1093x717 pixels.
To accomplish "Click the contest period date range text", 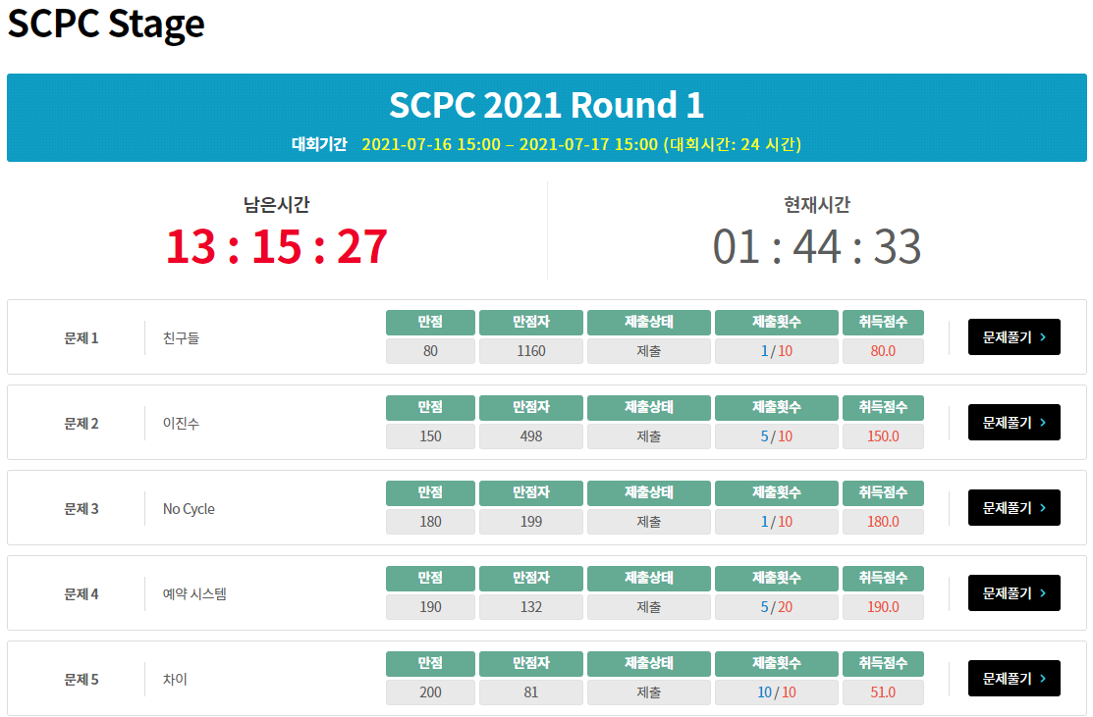I will [x=581, y=144].
